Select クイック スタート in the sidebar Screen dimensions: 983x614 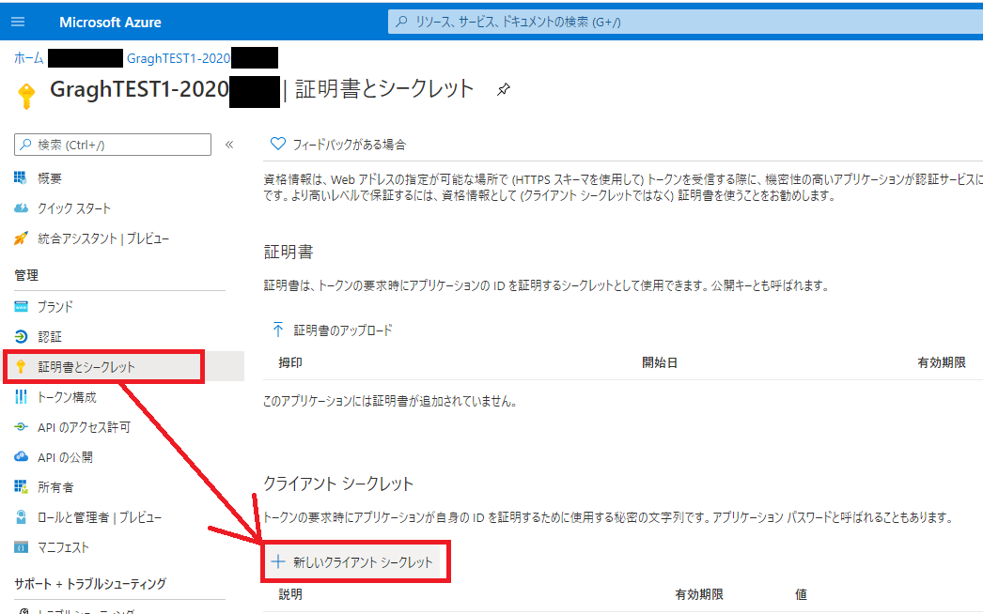[73, 208]
